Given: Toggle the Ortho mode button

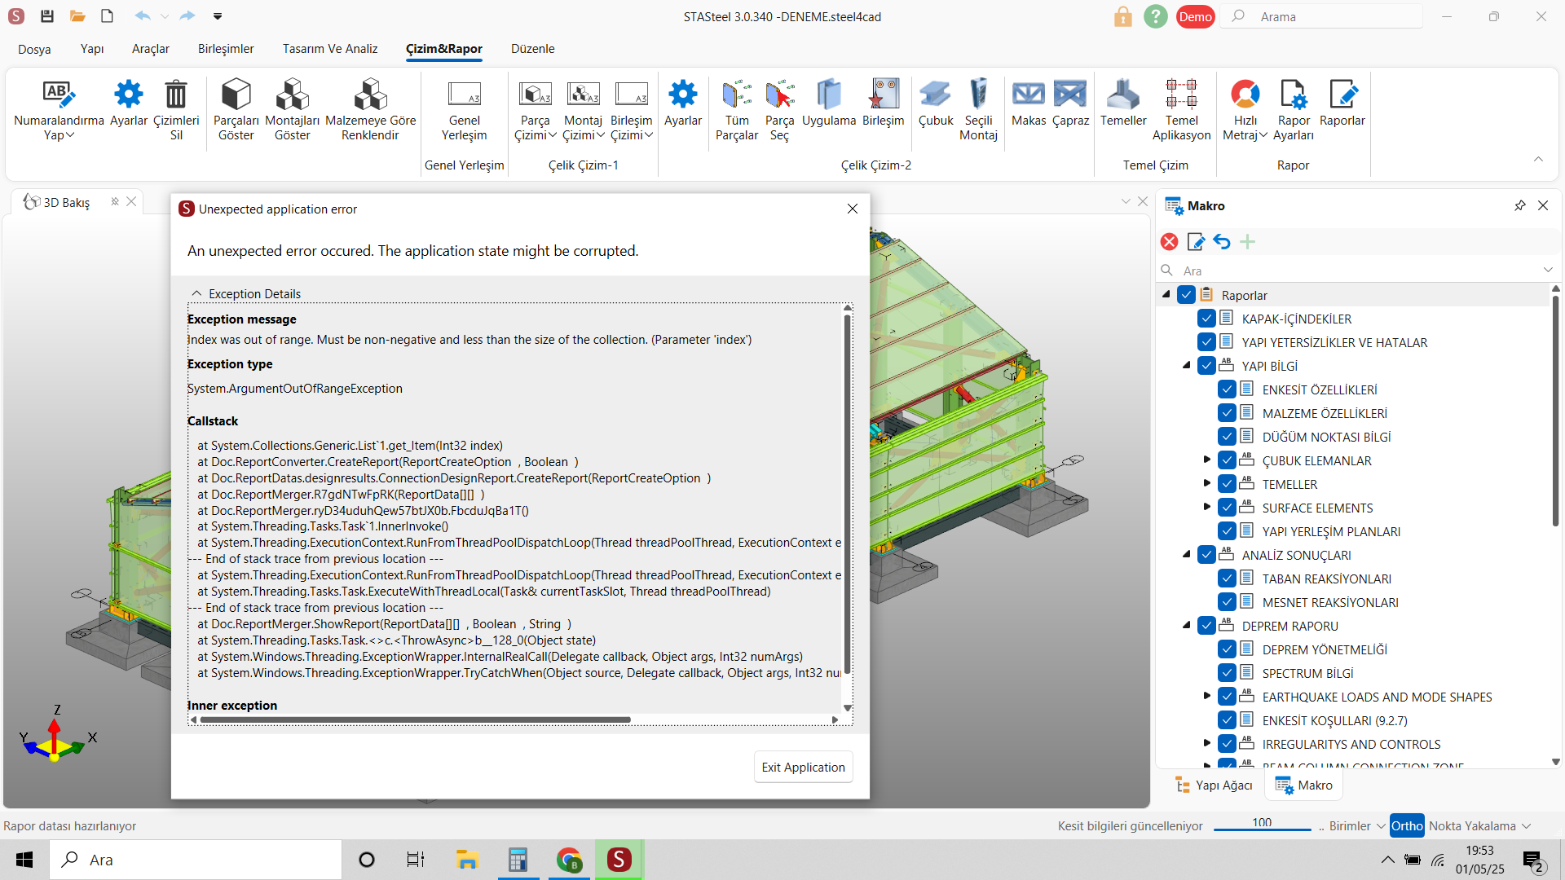Looking at the screenshot, I should pos(1407,825).
